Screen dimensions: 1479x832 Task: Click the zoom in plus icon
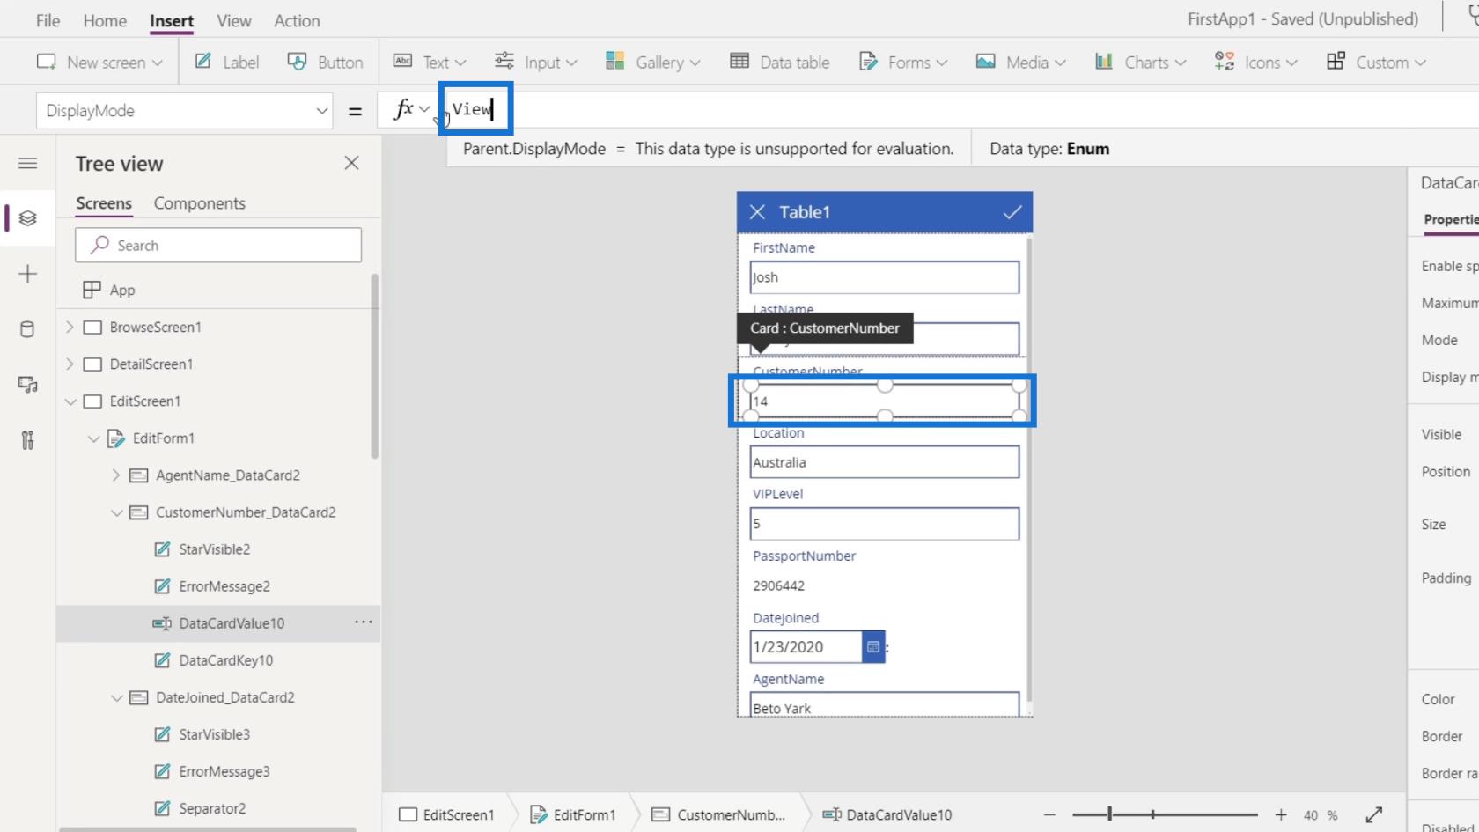click(x=1281, y=815)
